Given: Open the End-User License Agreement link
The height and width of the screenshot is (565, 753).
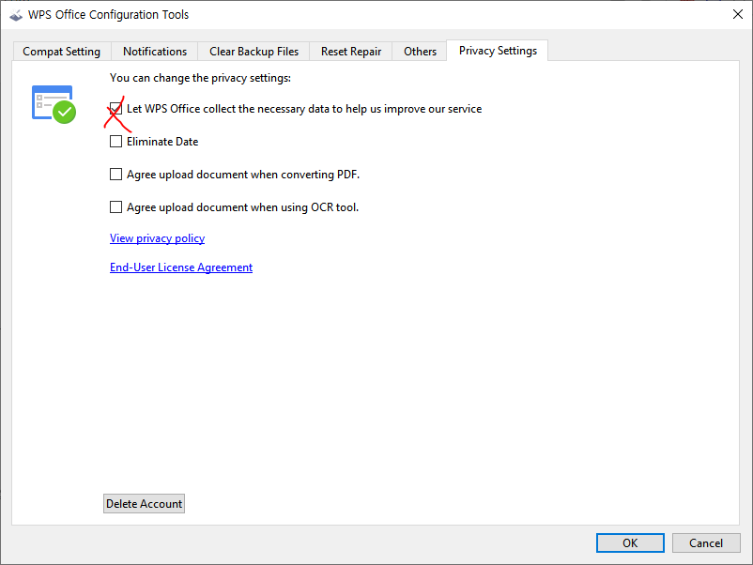Looking at the screenshot, I should tap(181, 267).
